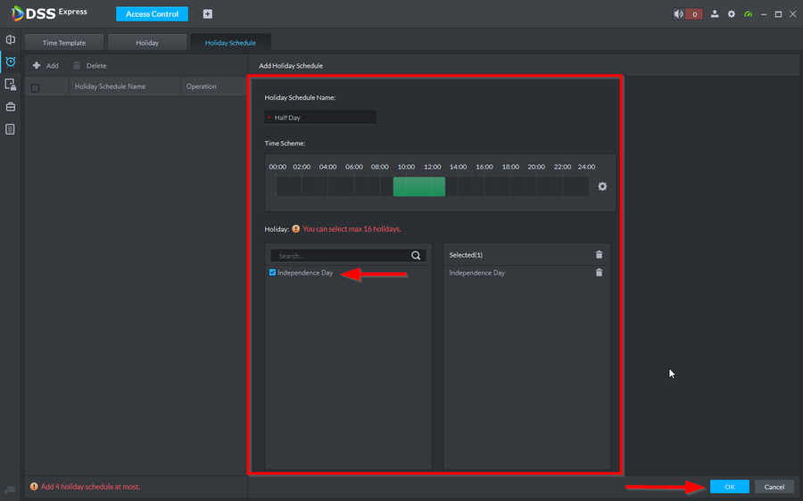Image resolution: width=803 pixels, height=501 pixels.
Task: Click the bottom-left sidebar collapse icon
Action: (10, 489)
